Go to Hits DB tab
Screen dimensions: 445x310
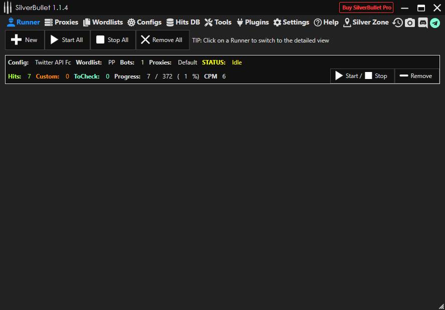click(183, 22)
